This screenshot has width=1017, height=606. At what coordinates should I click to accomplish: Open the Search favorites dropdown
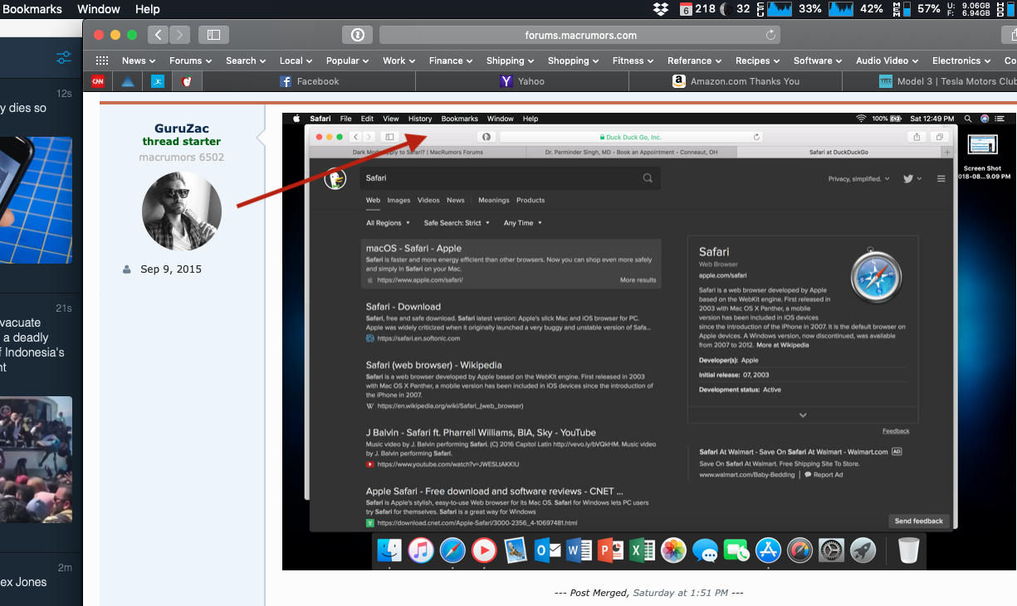[246, 61]
